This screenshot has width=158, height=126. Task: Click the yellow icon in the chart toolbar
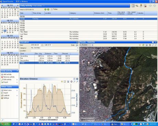click(62, 81)
